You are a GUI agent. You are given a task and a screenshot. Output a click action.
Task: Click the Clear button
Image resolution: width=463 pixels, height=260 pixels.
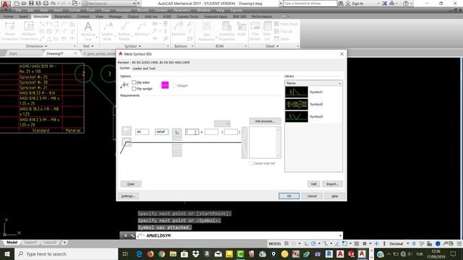coord(131,184)
